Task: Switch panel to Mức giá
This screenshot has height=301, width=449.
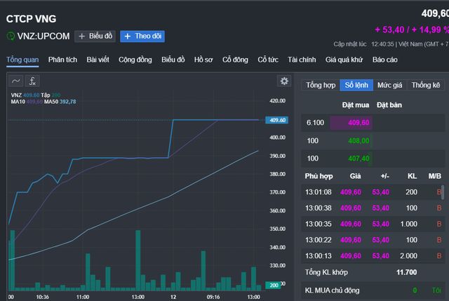Action: click(389, 85)
